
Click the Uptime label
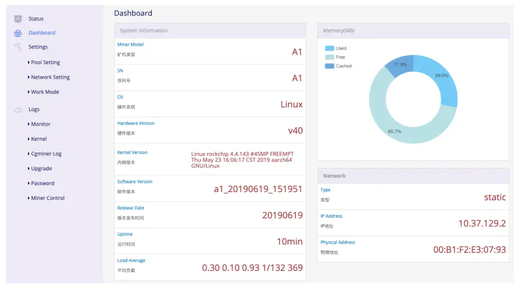point(125,235)
